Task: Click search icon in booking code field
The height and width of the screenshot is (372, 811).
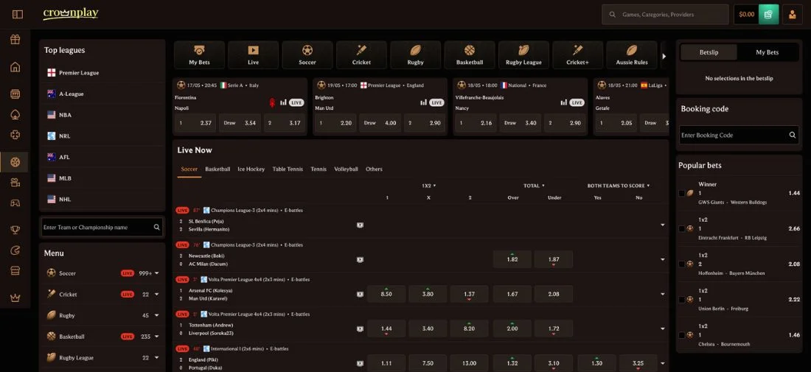Action: click(792, 135)
